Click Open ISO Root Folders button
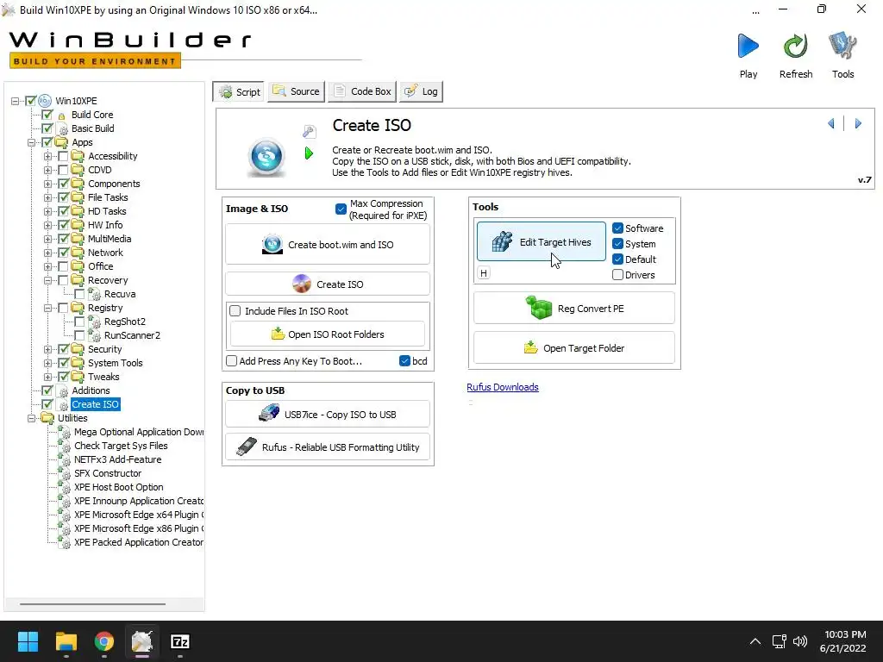 click(327, 334)
